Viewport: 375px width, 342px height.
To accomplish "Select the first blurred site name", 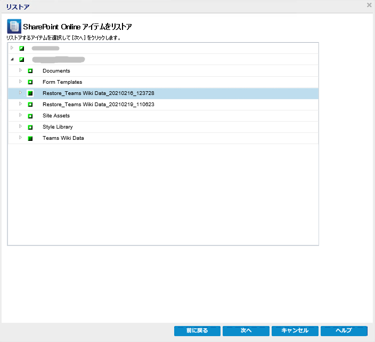I will click(x=45, y=49).
